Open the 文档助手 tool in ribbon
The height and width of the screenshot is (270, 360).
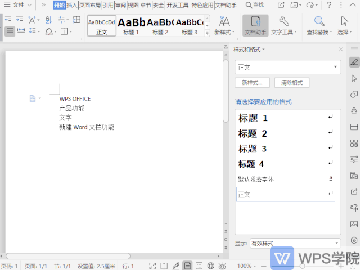[255, 25]
